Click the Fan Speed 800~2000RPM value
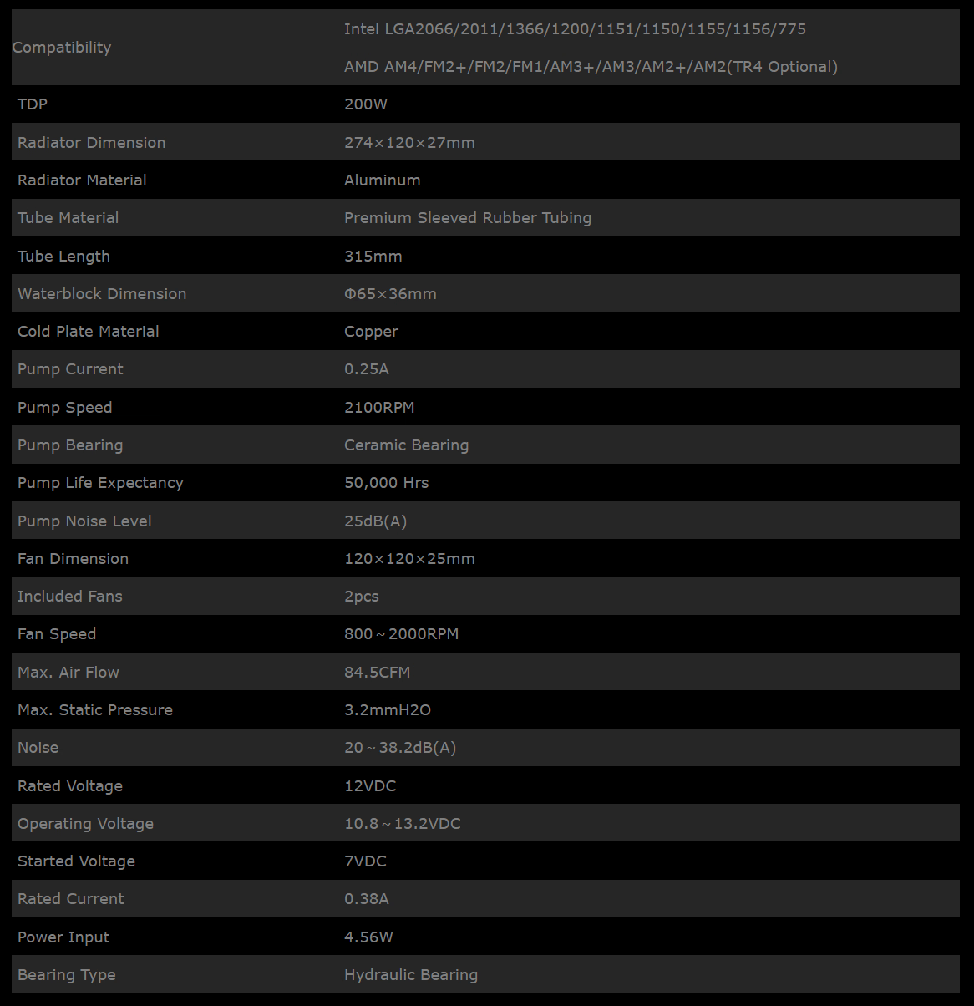Screen dimensions: 974x1006 tap(402, 634)
